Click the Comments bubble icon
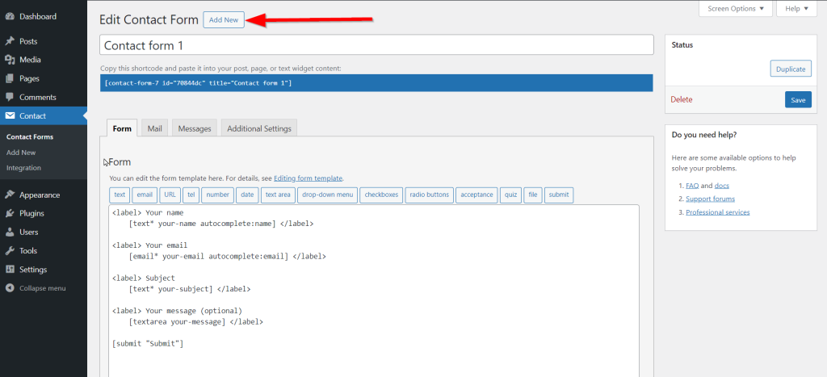Image resolution: width=827 pixels, height=377 pixels. 10,97
